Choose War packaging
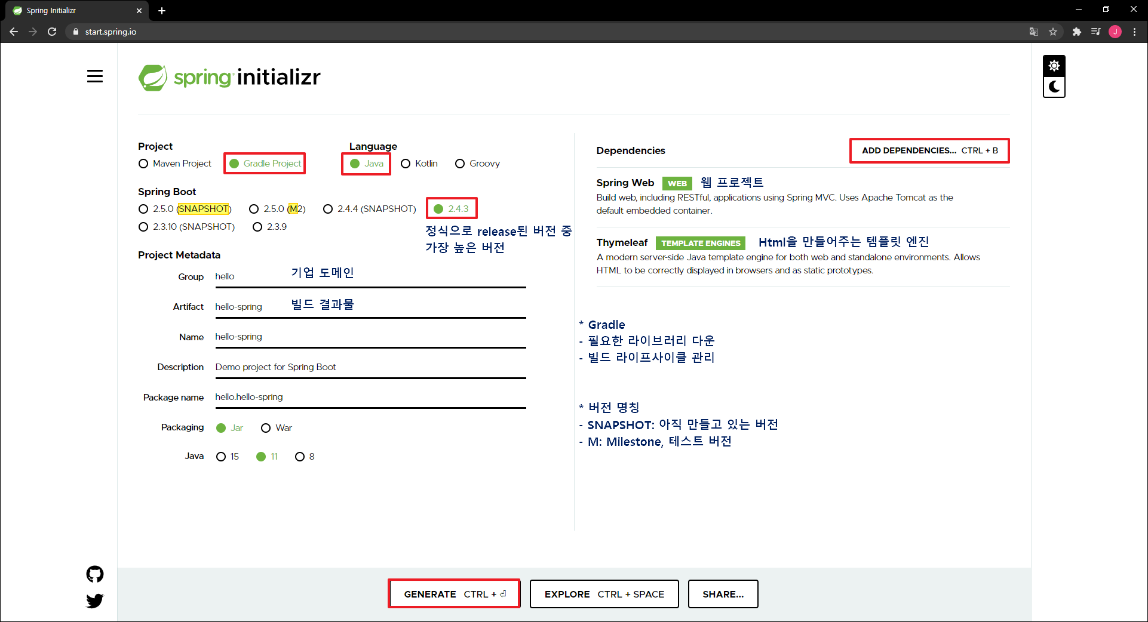The width and height of the screenshot is (1148, 622). [x=277, y=428]
